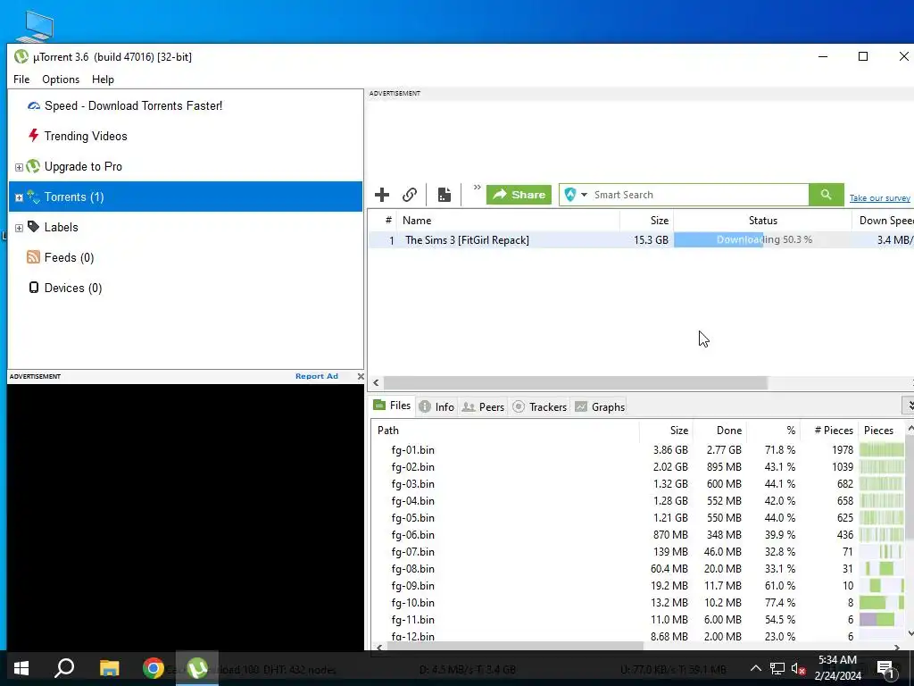Click into the Smart Search field
Image resolution: width=914 pixels, height=686 pixels.
pos(700,195)
